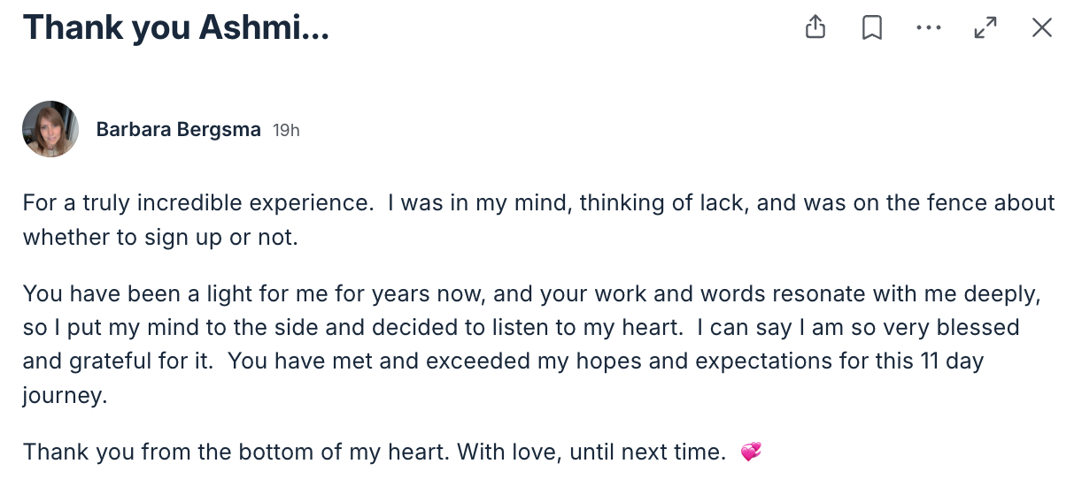
Task: Click the "11 day" text
Action: click(951, 362)
